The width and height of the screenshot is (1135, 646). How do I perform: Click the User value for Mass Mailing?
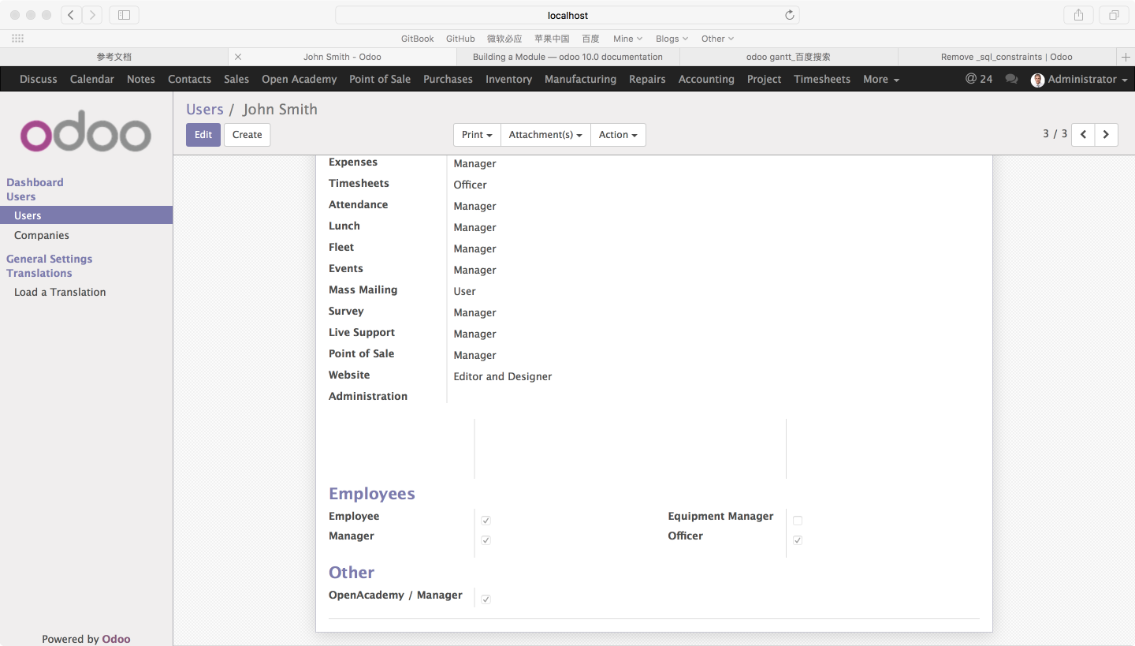[x=465, y=291]
